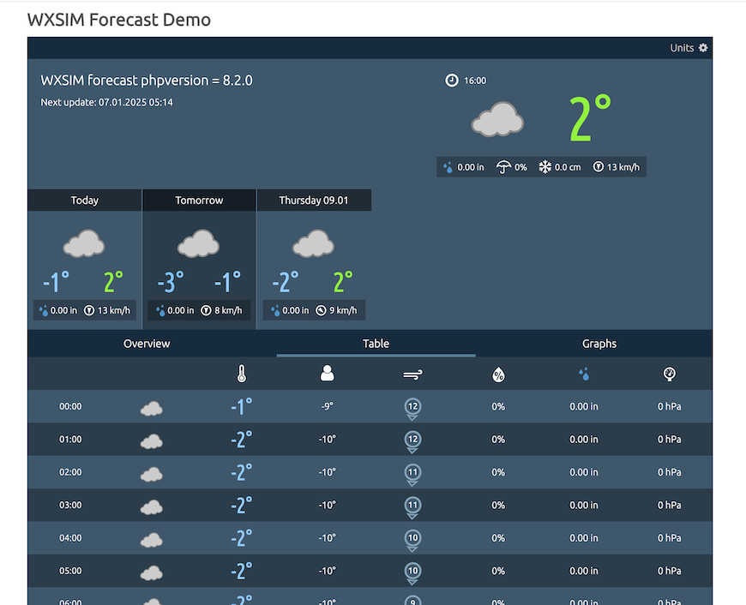Screen dimensions: 746x605
Task: Click the -3° low temperature in Tomorrow card
Action: [x=171, y=282]
